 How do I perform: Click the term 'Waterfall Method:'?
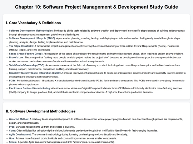pyautogui.click(x=19, y=119)
